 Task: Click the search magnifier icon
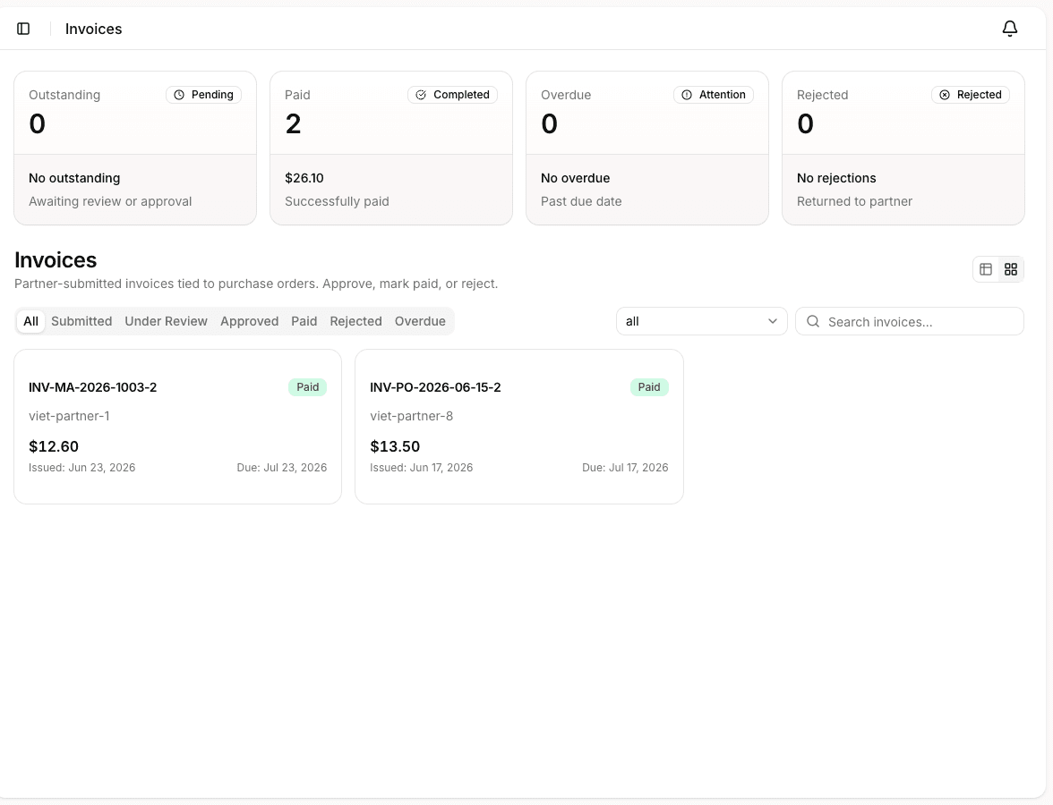813,321
